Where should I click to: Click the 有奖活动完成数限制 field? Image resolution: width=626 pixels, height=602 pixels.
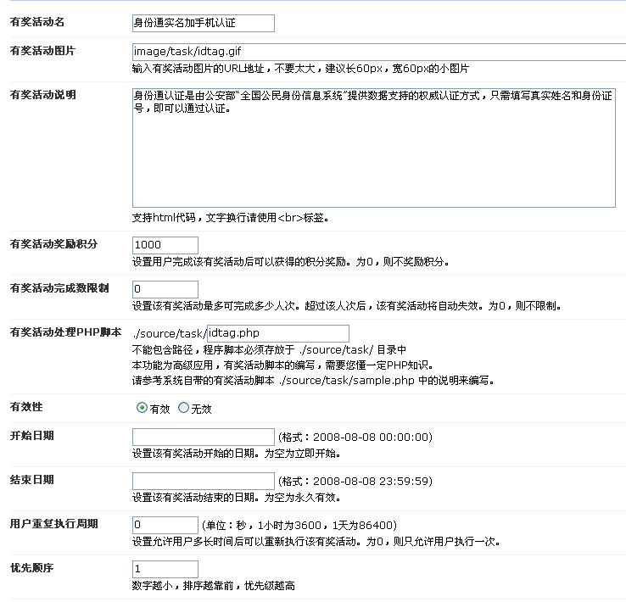(x=165, y=289)
